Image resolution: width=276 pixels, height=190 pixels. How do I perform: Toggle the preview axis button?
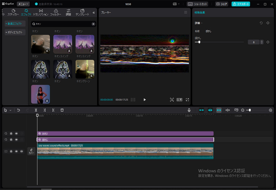228,110
